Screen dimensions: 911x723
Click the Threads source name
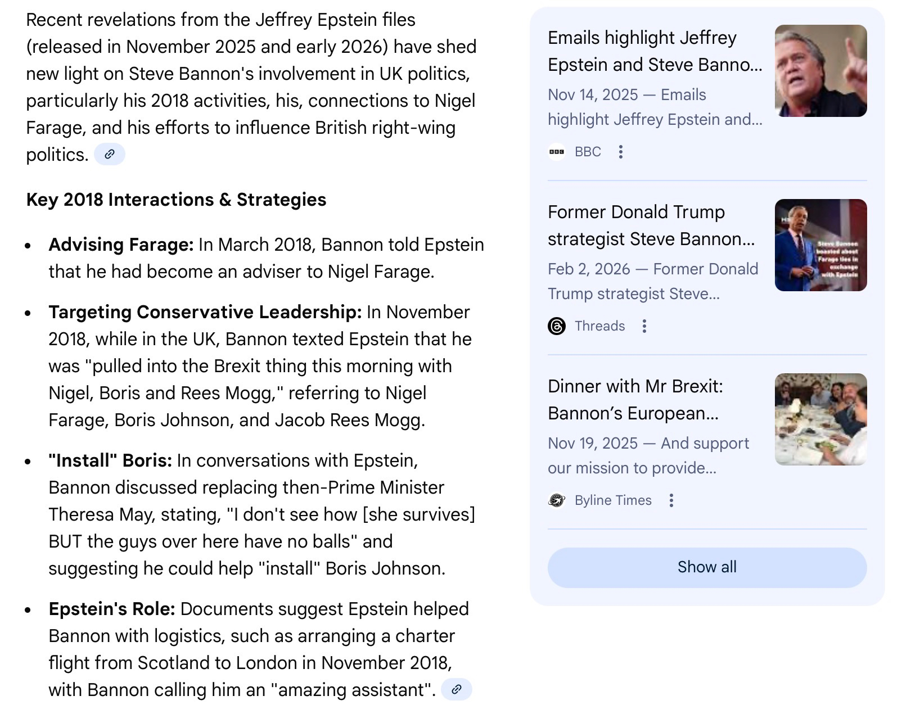point(599,326)
